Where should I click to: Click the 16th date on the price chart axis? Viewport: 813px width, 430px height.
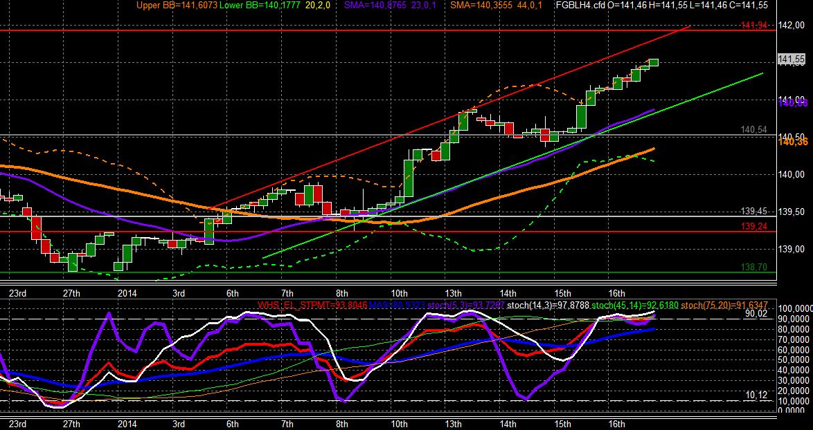click(x=616, y=293)
